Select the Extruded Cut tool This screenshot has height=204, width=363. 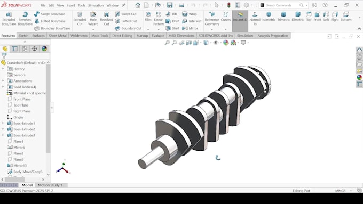coord(80,19)
